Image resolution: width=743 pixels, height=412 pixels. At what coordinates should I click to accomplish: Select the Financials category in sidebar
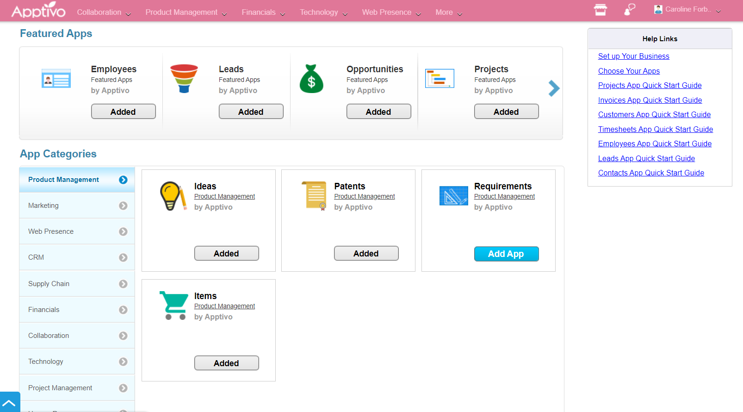point(77,310)
